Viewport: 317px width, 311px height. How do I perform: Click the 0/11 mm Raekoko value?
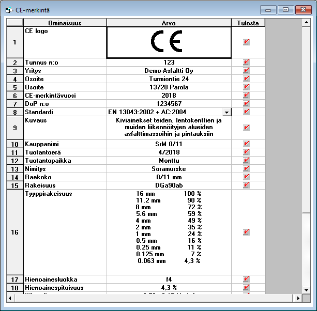(169, 177)
